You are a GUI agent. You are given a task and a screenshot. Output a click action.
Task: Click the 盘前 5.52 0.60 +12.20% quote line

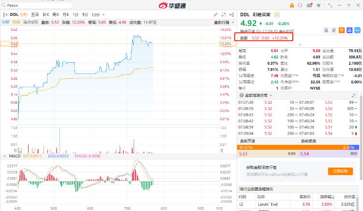point(264,38)
